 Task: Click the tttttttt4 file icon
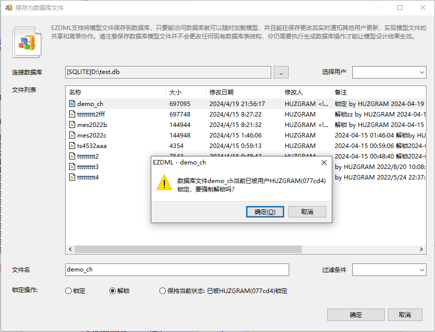(x=72, y=177)
